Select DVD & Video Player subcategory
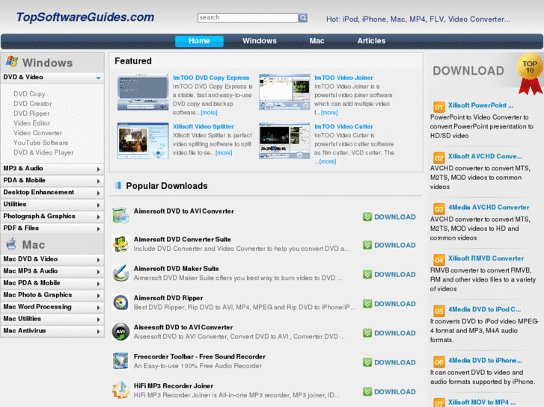Screen dimensions: 544x407 (x=43, y=152)
